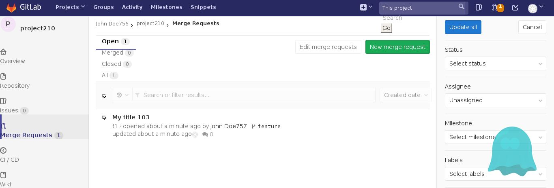The height and width of the screenshot is (188, 554).
Task: Click the search magnifier icon
Action: click(x=461, y=7)
